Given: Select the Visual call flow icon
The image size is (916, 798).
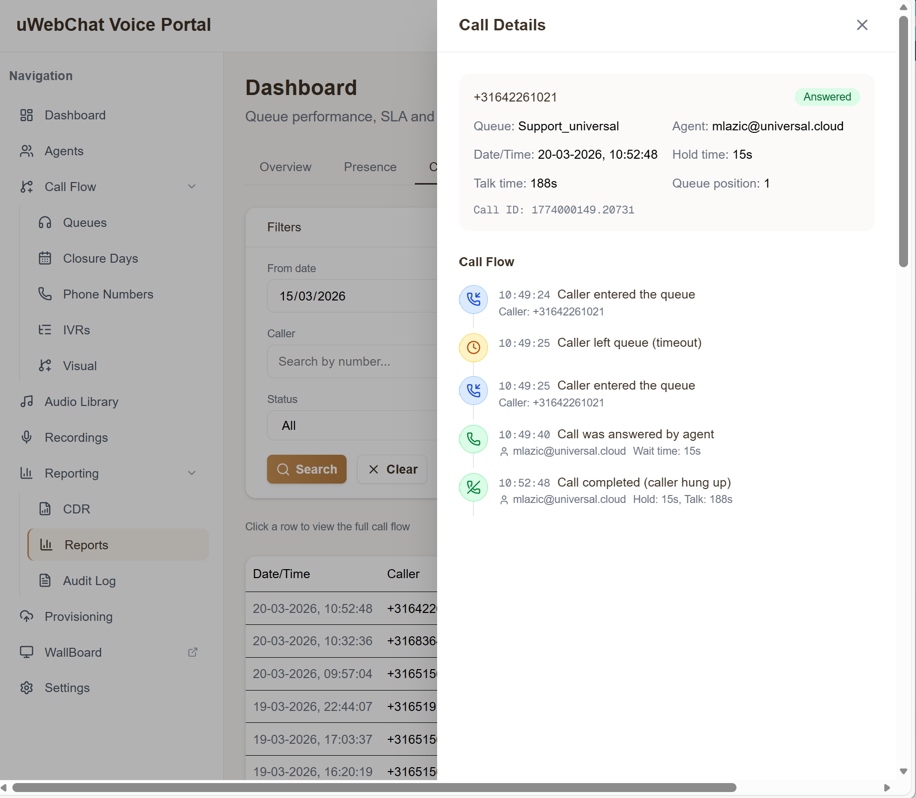Looking at the screenshot, I should [x=45, y=366].
